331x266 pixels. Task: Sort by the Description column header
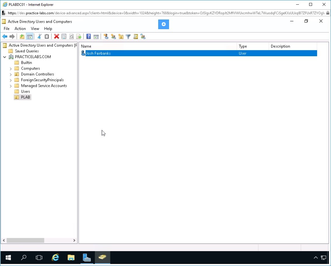(293, 46)
